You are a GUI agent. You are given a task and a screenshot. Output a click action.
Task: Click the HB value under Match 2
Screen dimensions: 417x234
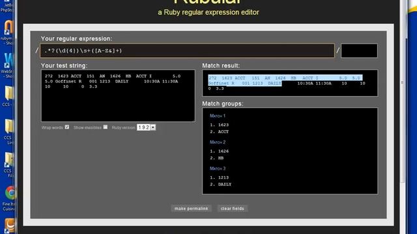[221, 158]
